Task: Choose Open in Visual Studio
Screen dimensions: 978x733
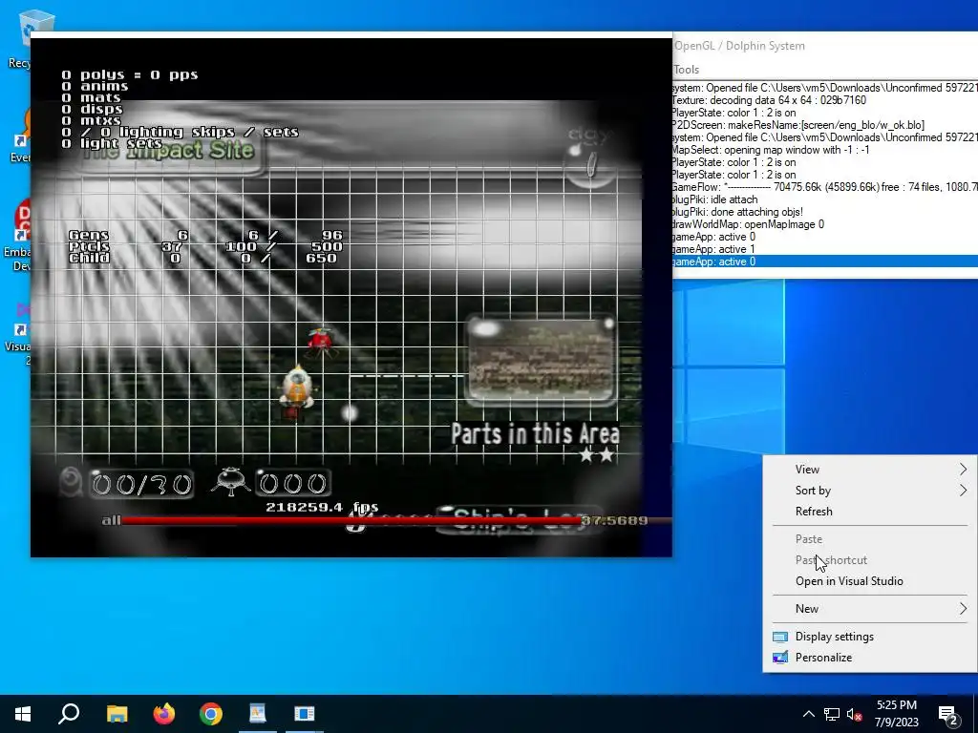Action: (x=869, y=581)
